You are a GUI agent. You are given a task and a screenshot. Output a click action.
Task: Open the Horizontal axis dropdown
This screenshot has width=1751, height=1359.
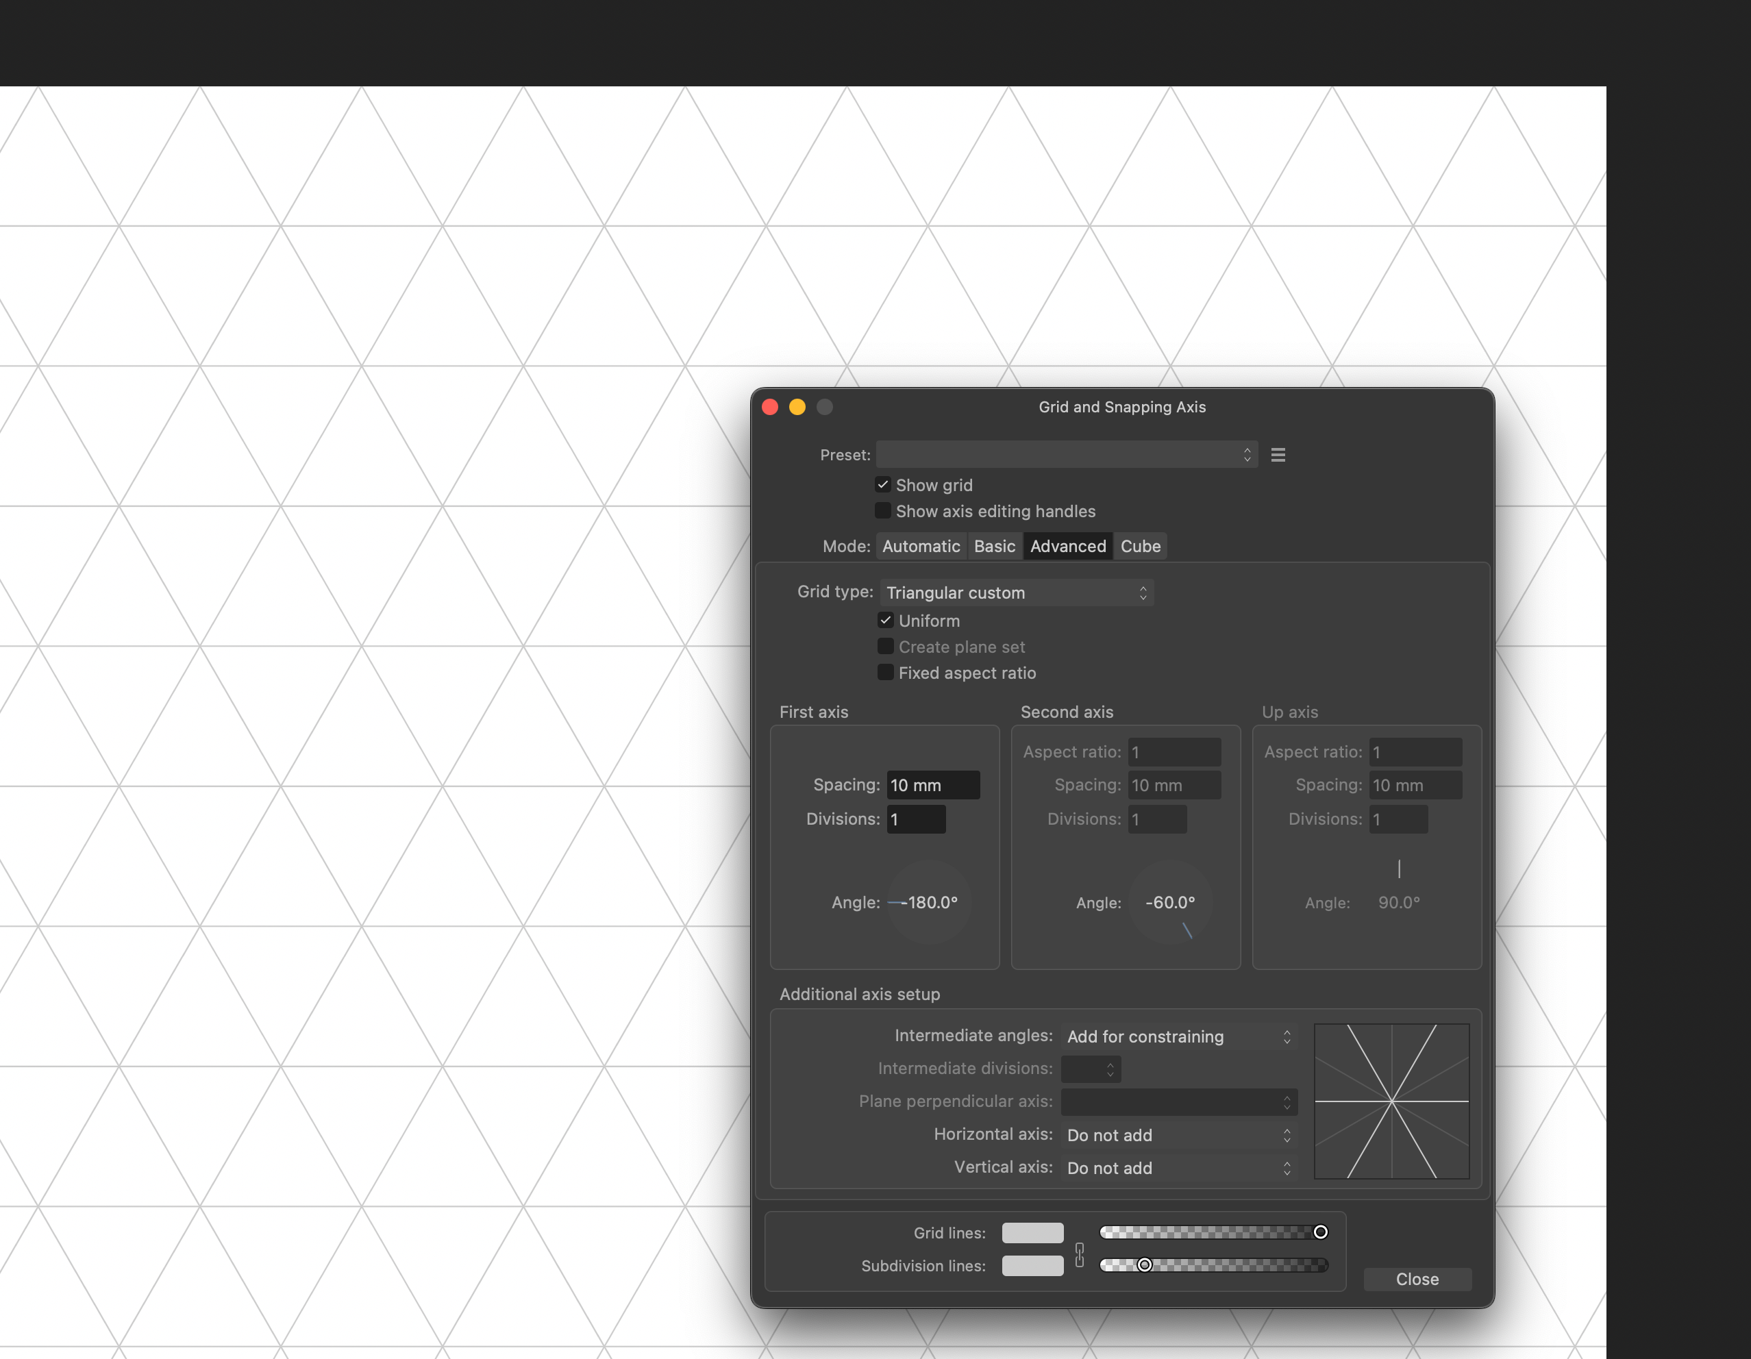click(x=1178, y=1134)
